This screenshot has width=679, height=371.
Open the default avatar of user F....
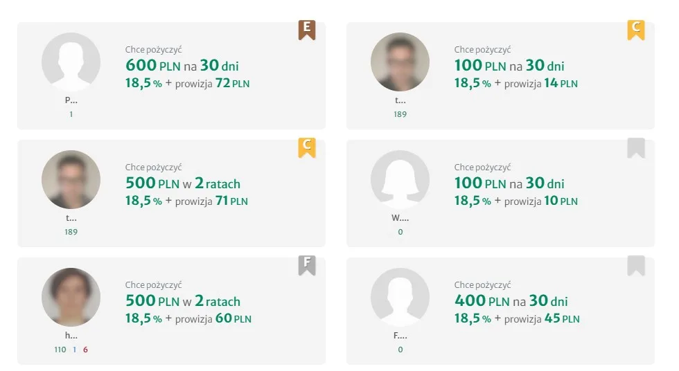[400, 297]
